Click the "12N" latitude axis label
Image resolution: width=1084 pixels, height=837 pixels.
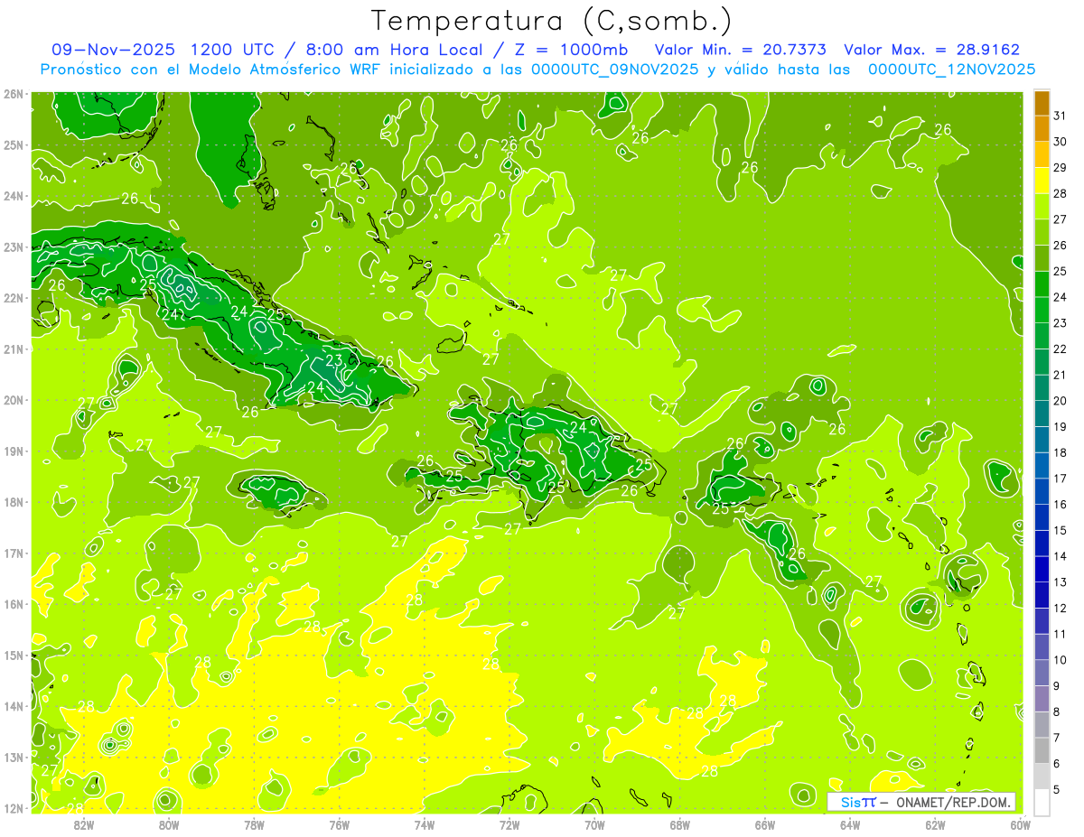(x=14, y=808)
